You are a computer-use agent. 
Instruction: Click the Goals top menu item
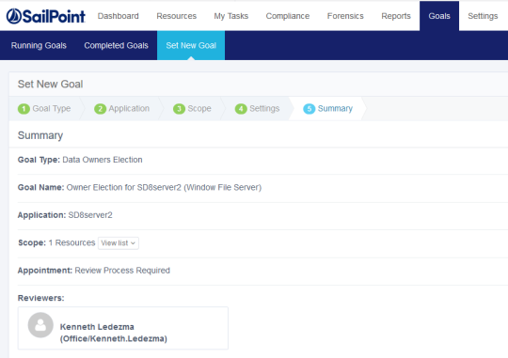[x=439, y=16]
